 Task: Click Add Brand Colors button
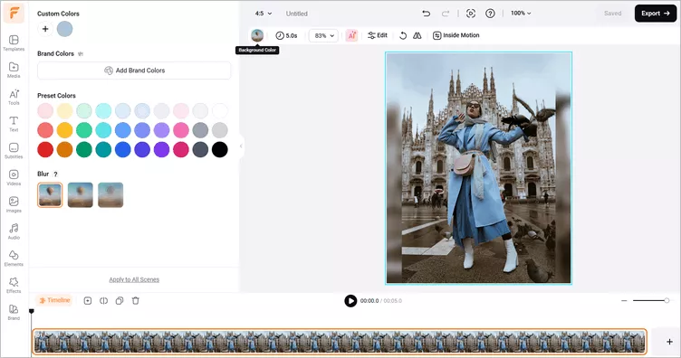134,71
